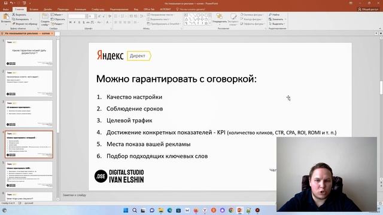Toggle Bold (Ж) formatting
Viewport: 383px width, 215px height.
pyautogui.click(x=71, y=23)
